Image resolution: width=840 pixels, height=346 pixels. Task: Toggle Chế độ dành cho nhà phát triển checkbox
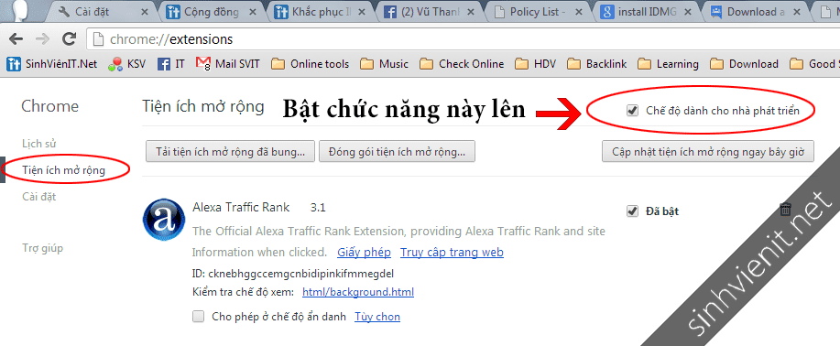pos(633,111)
